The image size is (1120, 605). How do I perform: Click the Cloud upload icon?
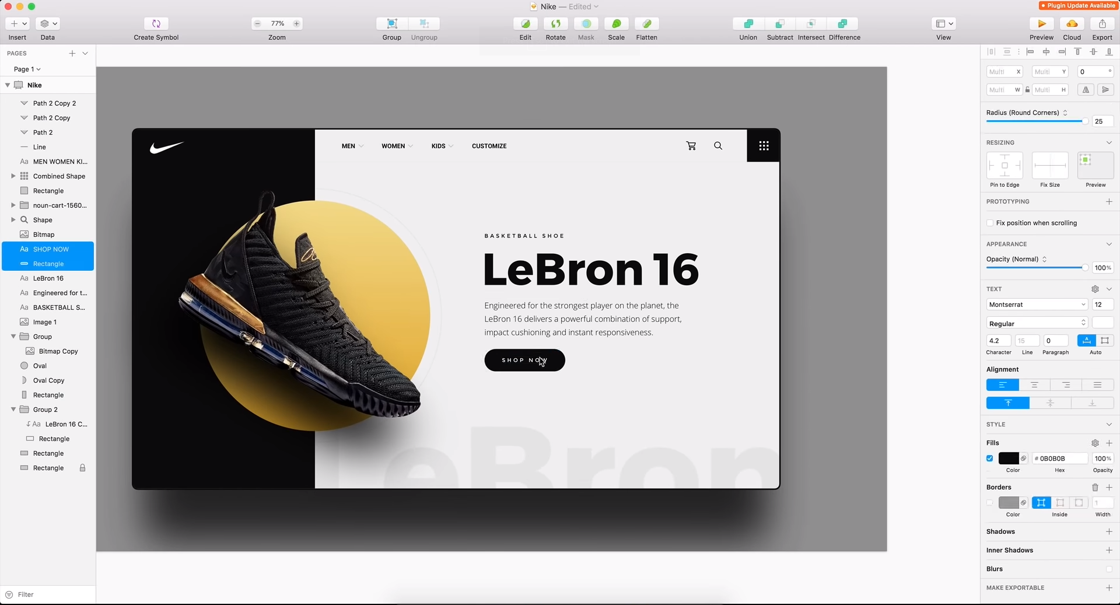coord(1072,24)
